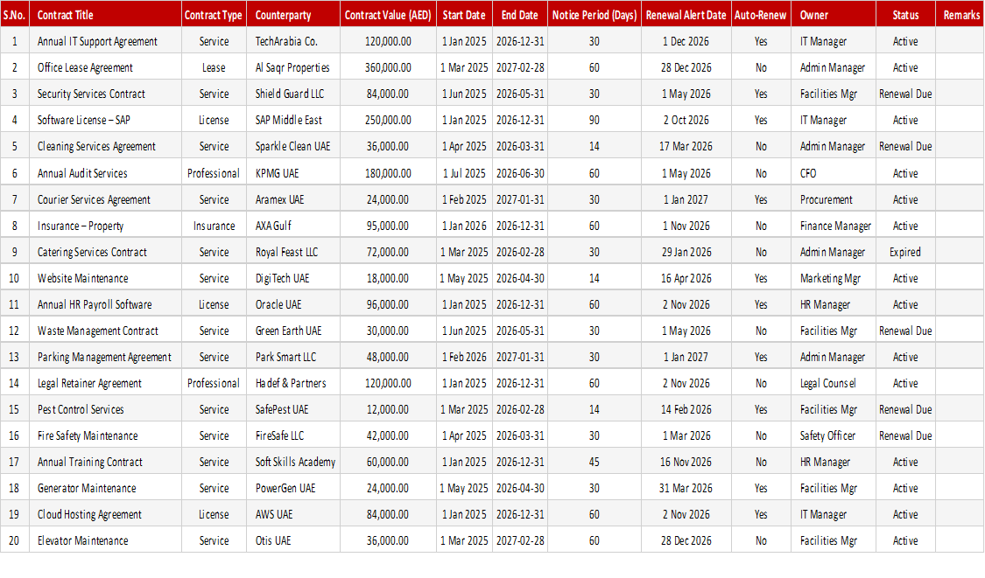Select the Sparkle Clean UAE cell
The width and height of the screenshot is (985, 578).
[x=293, y=146]
